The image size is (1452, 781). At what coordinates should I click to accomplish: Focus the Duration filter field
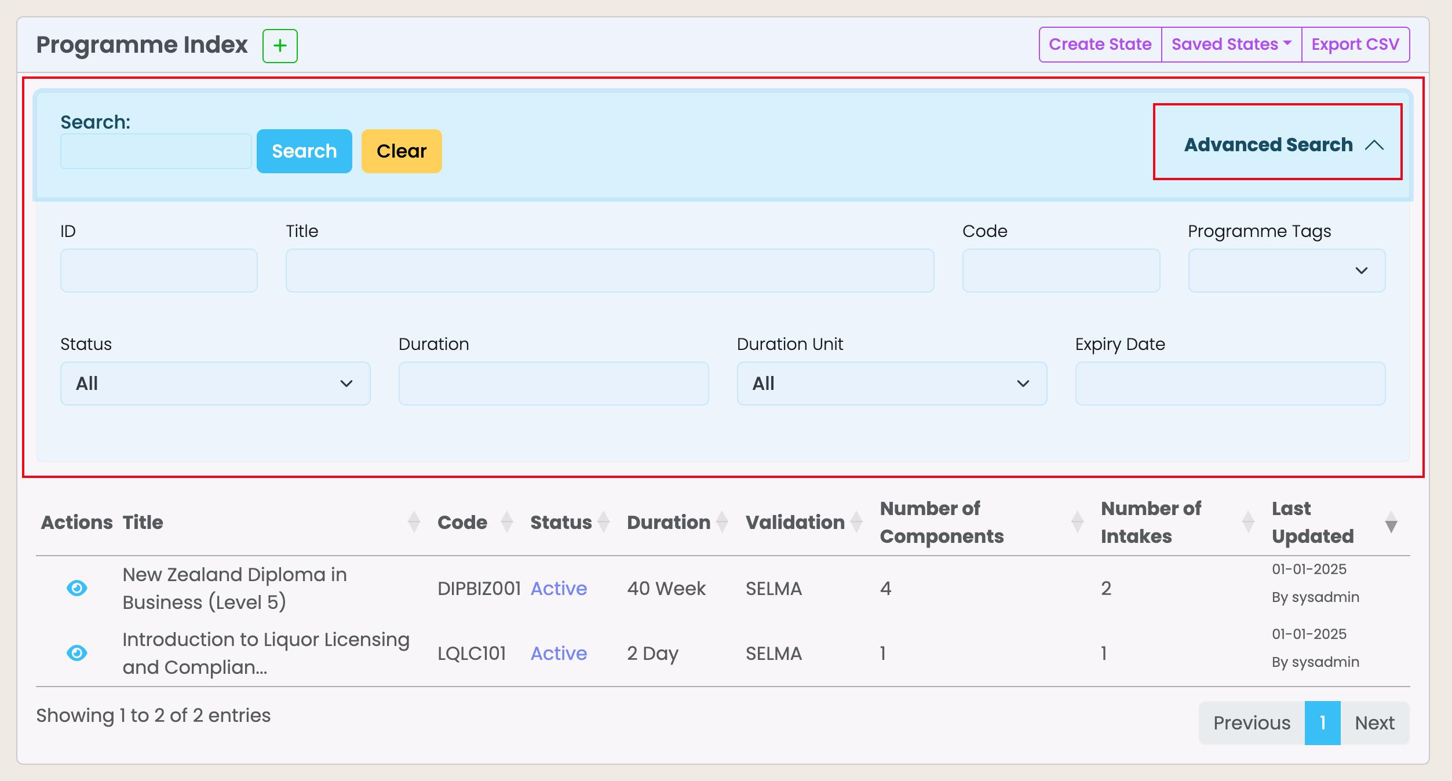(553, 384)
